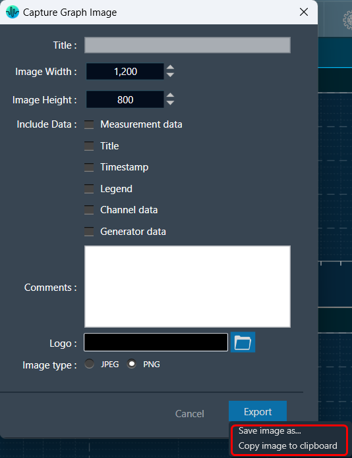Image resolution: width=352 pixels, height=458 pixels.
Task: Check the Generator data checkbox
Action: tap(89, 232)
